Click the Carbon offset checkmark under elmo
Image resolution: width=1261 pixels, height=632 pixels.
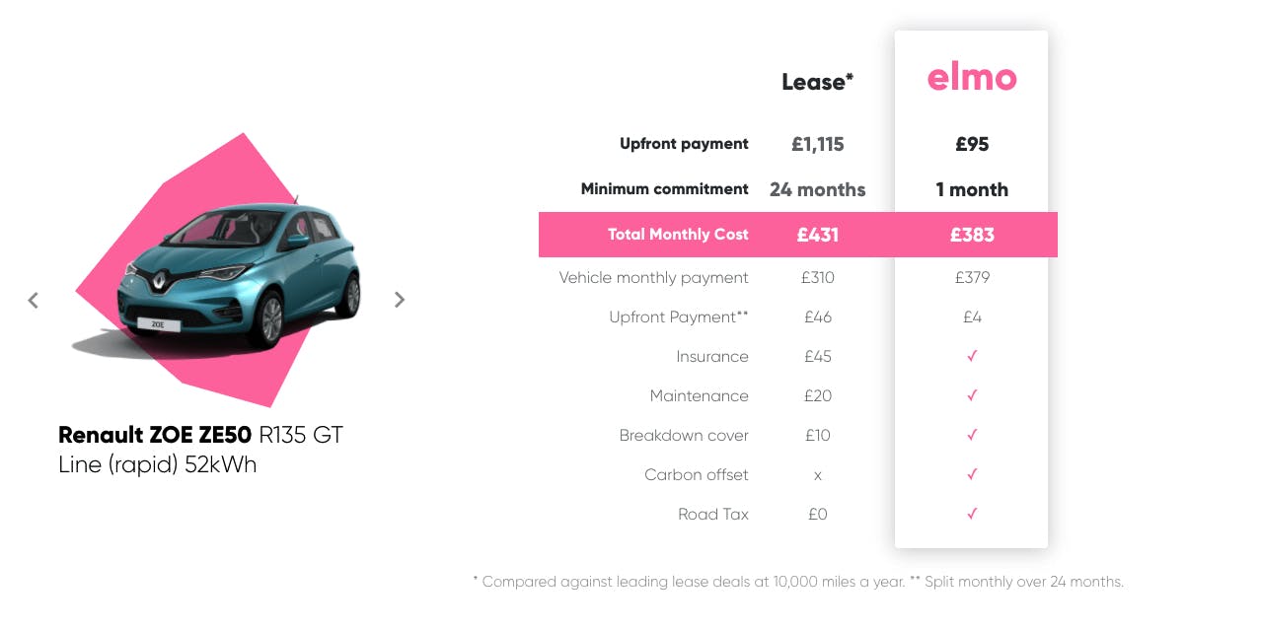tap(972, 474)
